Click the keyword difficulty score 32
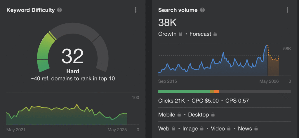This screenshot has height=138, width=299. pyautogui.click(x=72, y=56)
